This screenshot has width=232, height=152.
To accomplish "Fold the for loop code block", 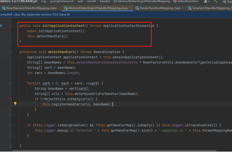I will (10, 84).
